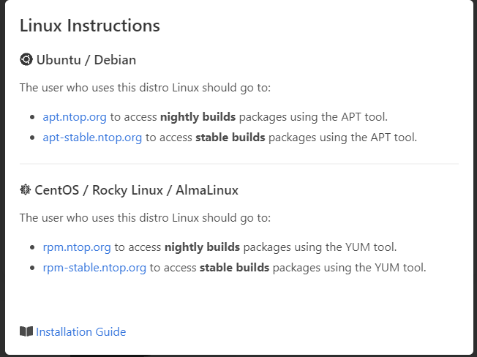
Task: Open the apt-stable.ntop.org link
Action: [x=92, y=137]
